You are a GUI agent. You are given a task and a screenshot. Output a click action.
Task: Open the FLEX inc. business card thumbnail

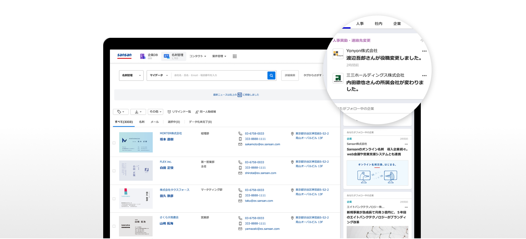pyautogui.click(x=136, y=170)
